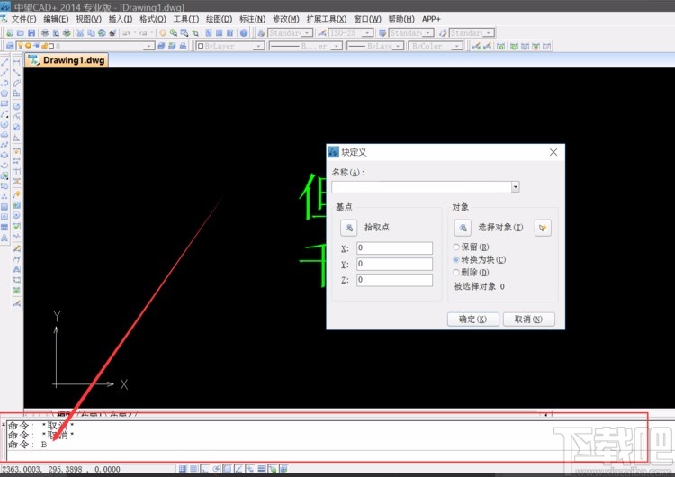The width and height of the screenshot is (675, 477).
Task: Click the Print icon in toolbar
Action: [45, 32]
